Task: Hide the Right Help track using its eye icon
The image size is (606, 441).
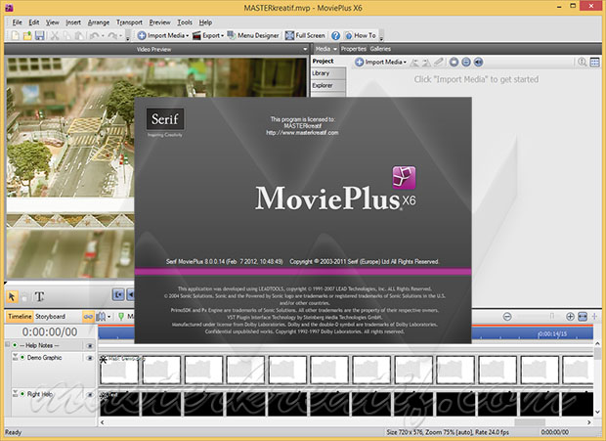Action: point(90,394)
